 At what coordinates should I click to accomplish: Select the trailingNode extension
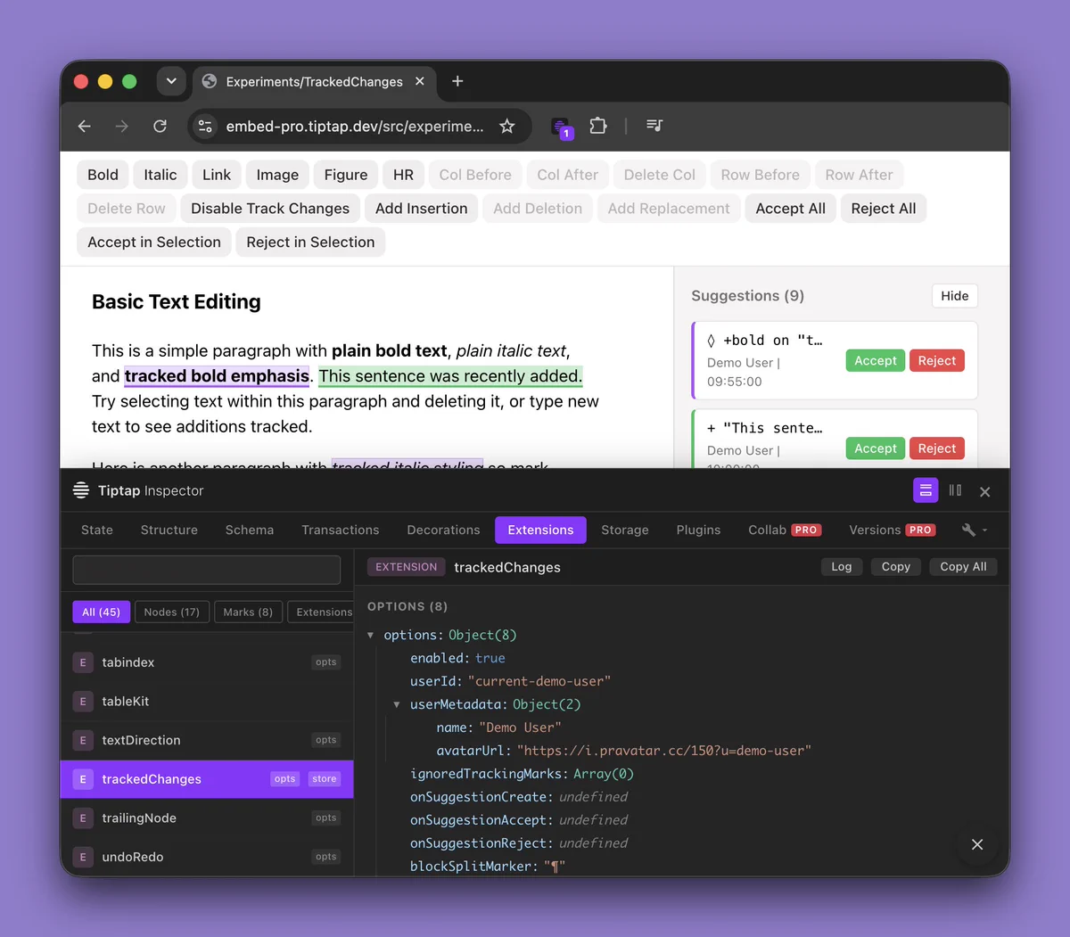coord(207,818)
